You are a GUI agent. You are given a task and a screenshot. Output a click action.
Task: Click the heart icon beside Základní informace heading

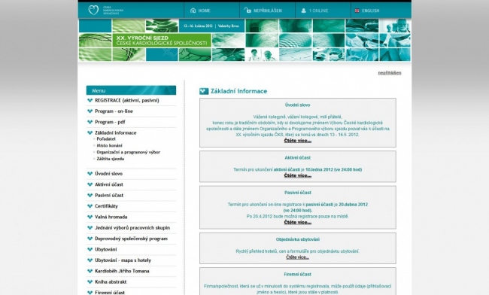point(204,91)
